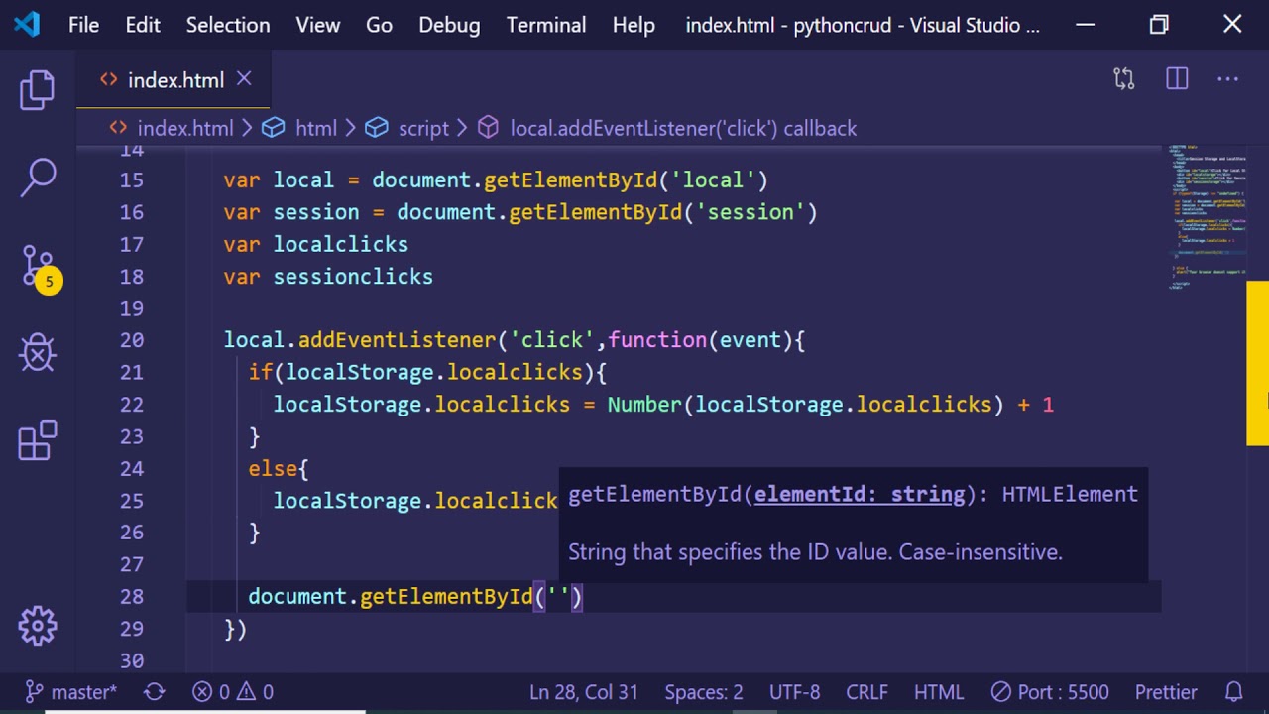The height and width of the screenshot is (714, 1269).
Task: Open the Debug view in activity bar
Action: [38, 353]
